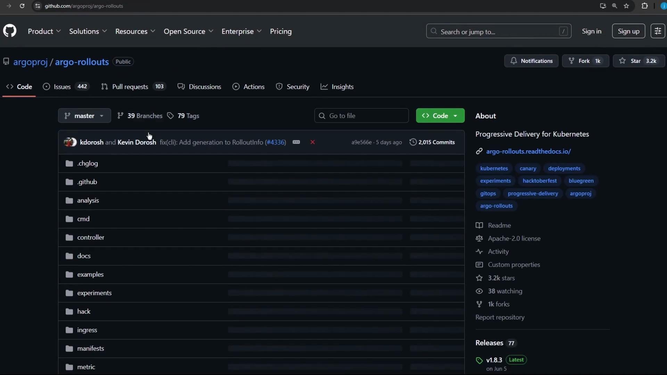This screenshot has width=667, height=375.
Task: Open the cmd folder icon
Action: pyautogui.click(x=69, y=219)
